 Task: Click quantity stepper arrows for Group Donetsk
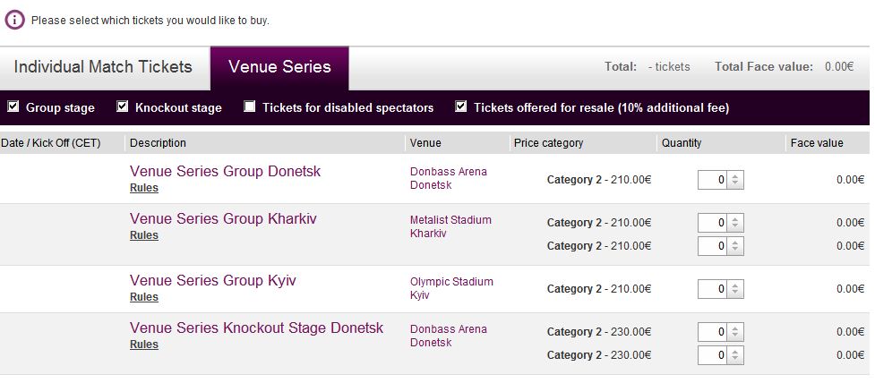point(735,180)
